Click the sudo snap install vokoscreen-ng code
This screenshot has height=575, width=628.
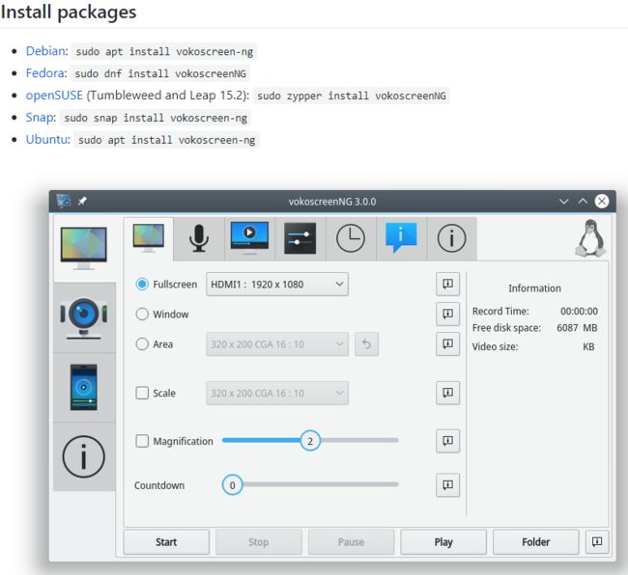point(156,118)
